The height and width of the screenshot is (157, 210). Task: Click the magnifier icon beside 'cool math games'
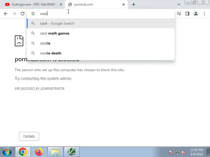33,33
